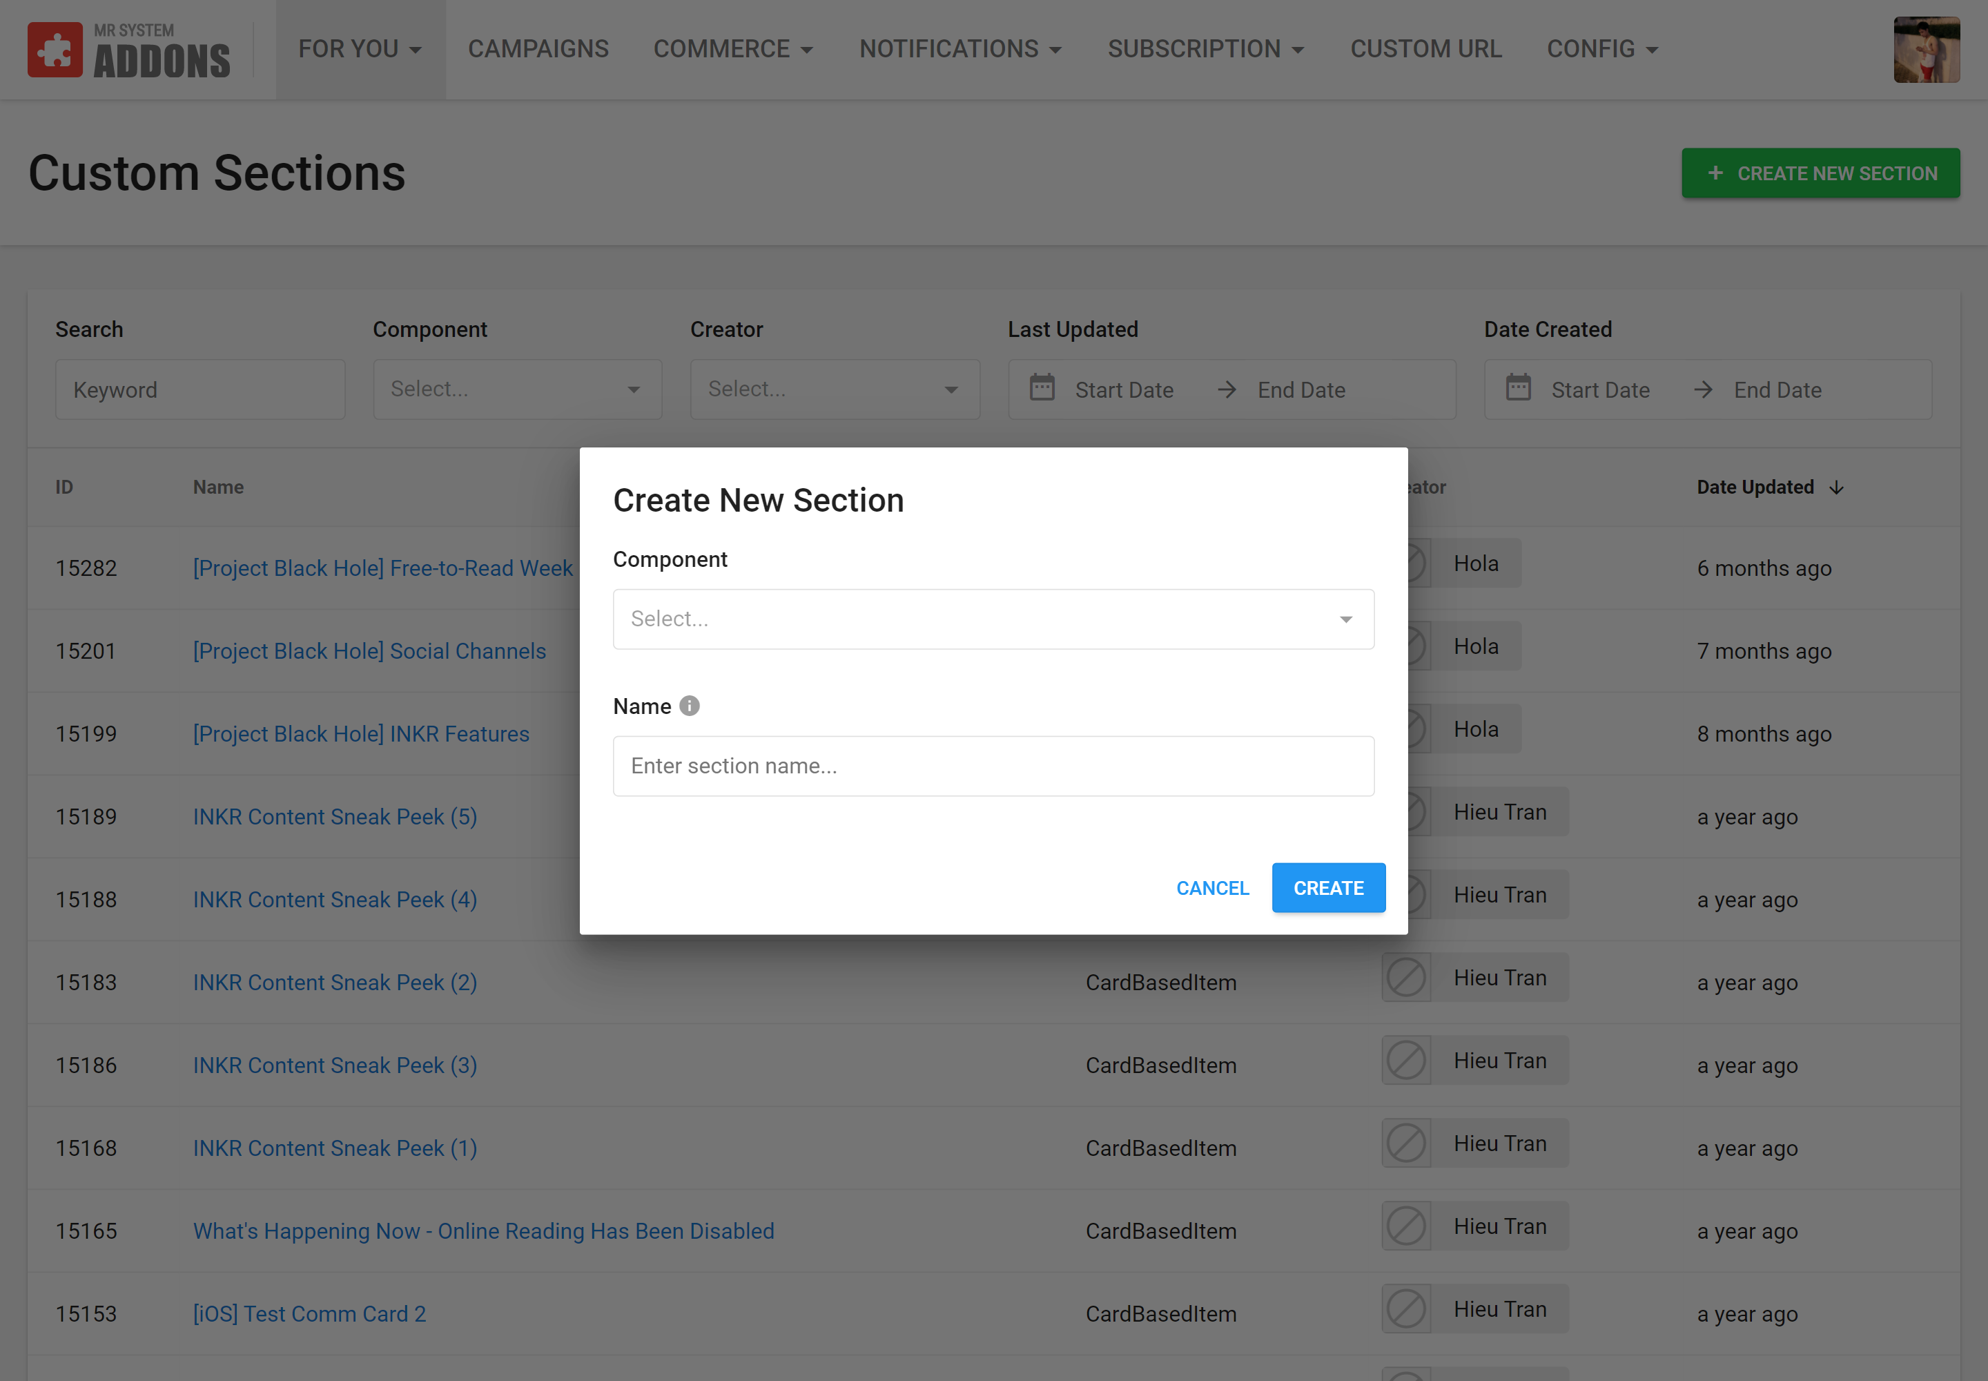
Task: Click the MR System Addons puzzle logo
Action: [55, 50]
